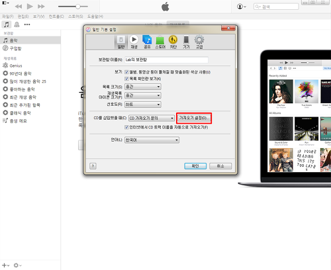Click the help question mark button
The image size is (331, 270).
pos(93,166)
